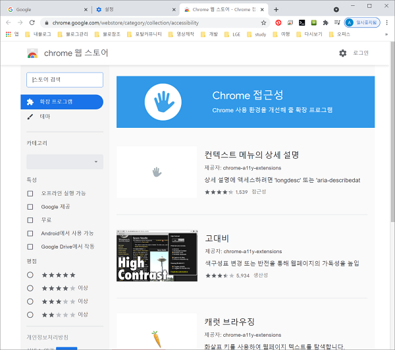Click the page vertical scrollbar
This screenshot has height=350, width=395.
(392, 132)
